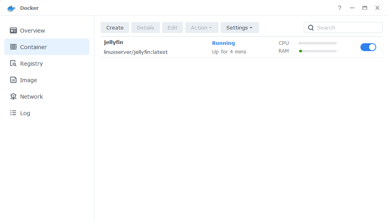Screen dimensions: 388x222
Task: Click the help question mark icon
Action: (340, 8)
